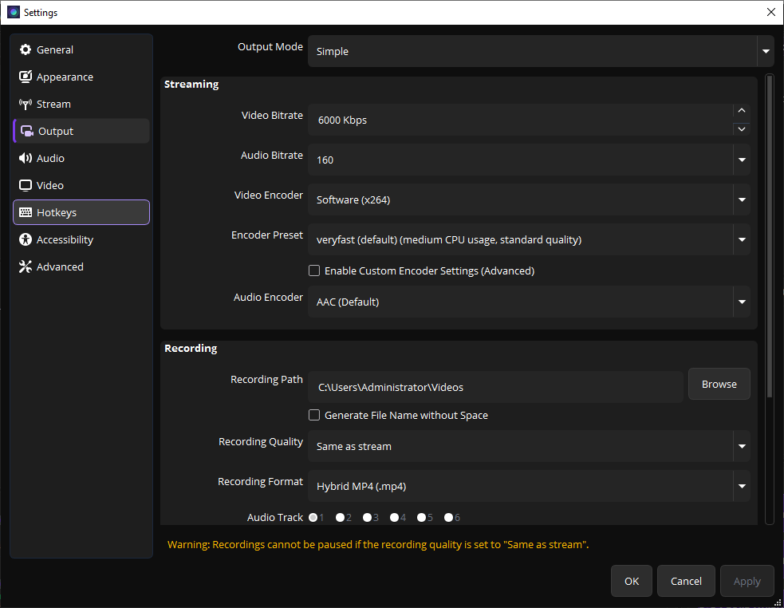
Task: Open the Hotkeys settings page
Action: click(81, 212)
